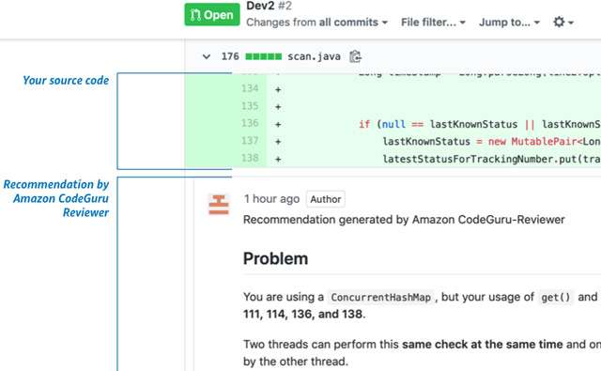Image resolution: width=601 pixels, height=371 pixels.
Task: Click the 'same check at the same time' text
Action: pos(482,344)
